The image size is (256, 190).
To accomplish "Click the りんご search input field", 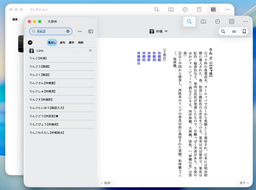I will [51, 31].
